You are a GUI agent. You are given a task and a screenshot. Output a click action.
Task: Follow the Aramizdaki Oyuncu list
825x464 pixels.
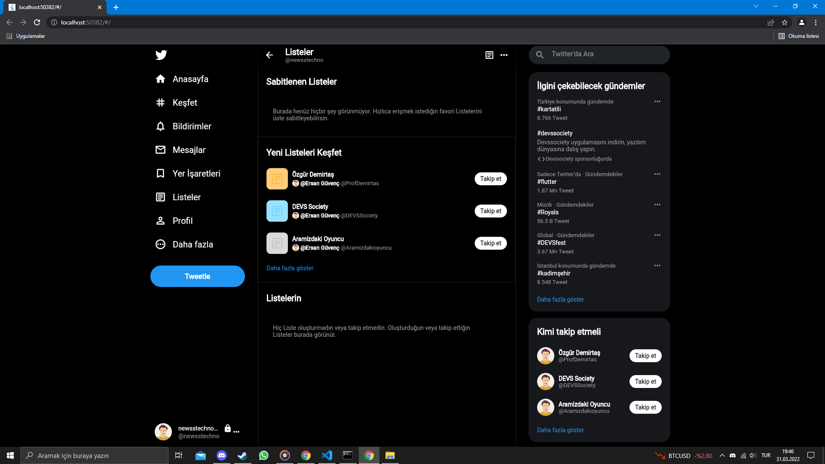491,243
